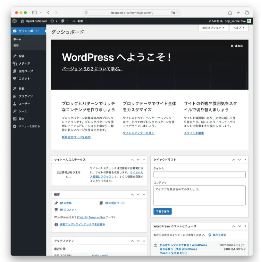Open ツール tools in sidebar
The width and height of the screenshot is (261, 262).
(x=23, y=111)
